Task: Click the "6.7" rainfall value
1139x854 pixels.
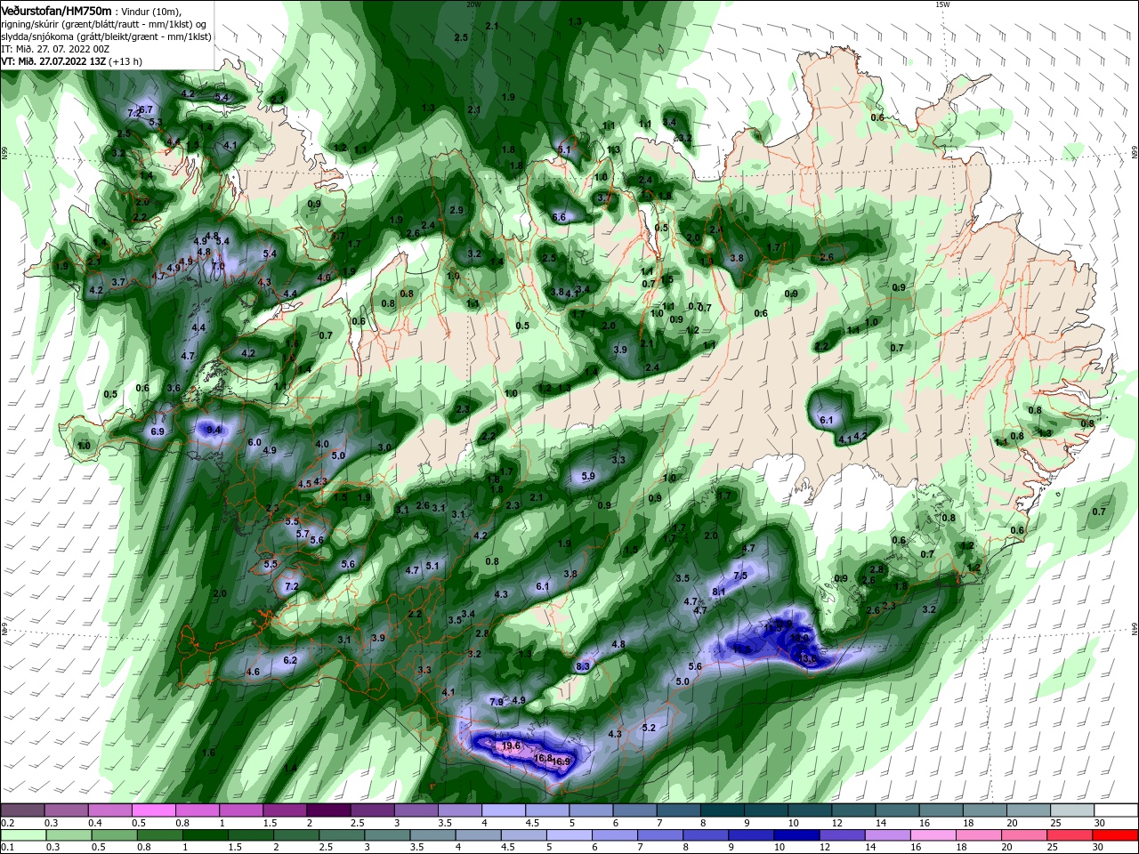Action: 146,109
